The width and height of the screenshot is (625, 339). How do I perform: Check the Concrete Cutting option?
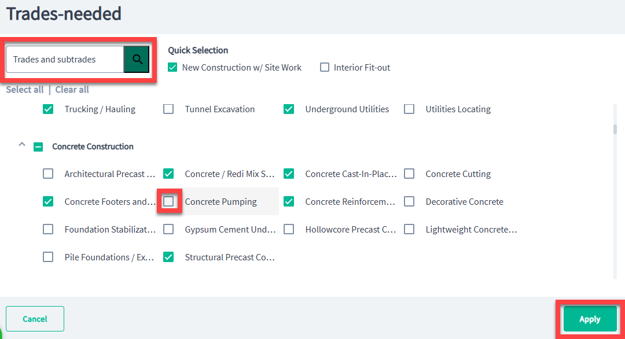pyautogui.click(x=409, y=174)
